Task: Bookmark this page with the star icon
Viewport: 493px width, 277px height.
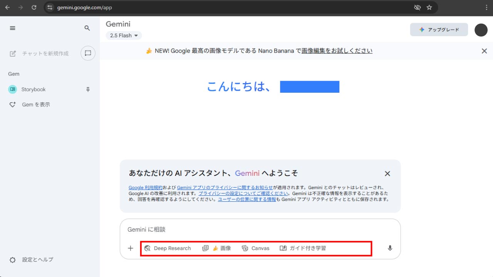Action: click(429, 7)
